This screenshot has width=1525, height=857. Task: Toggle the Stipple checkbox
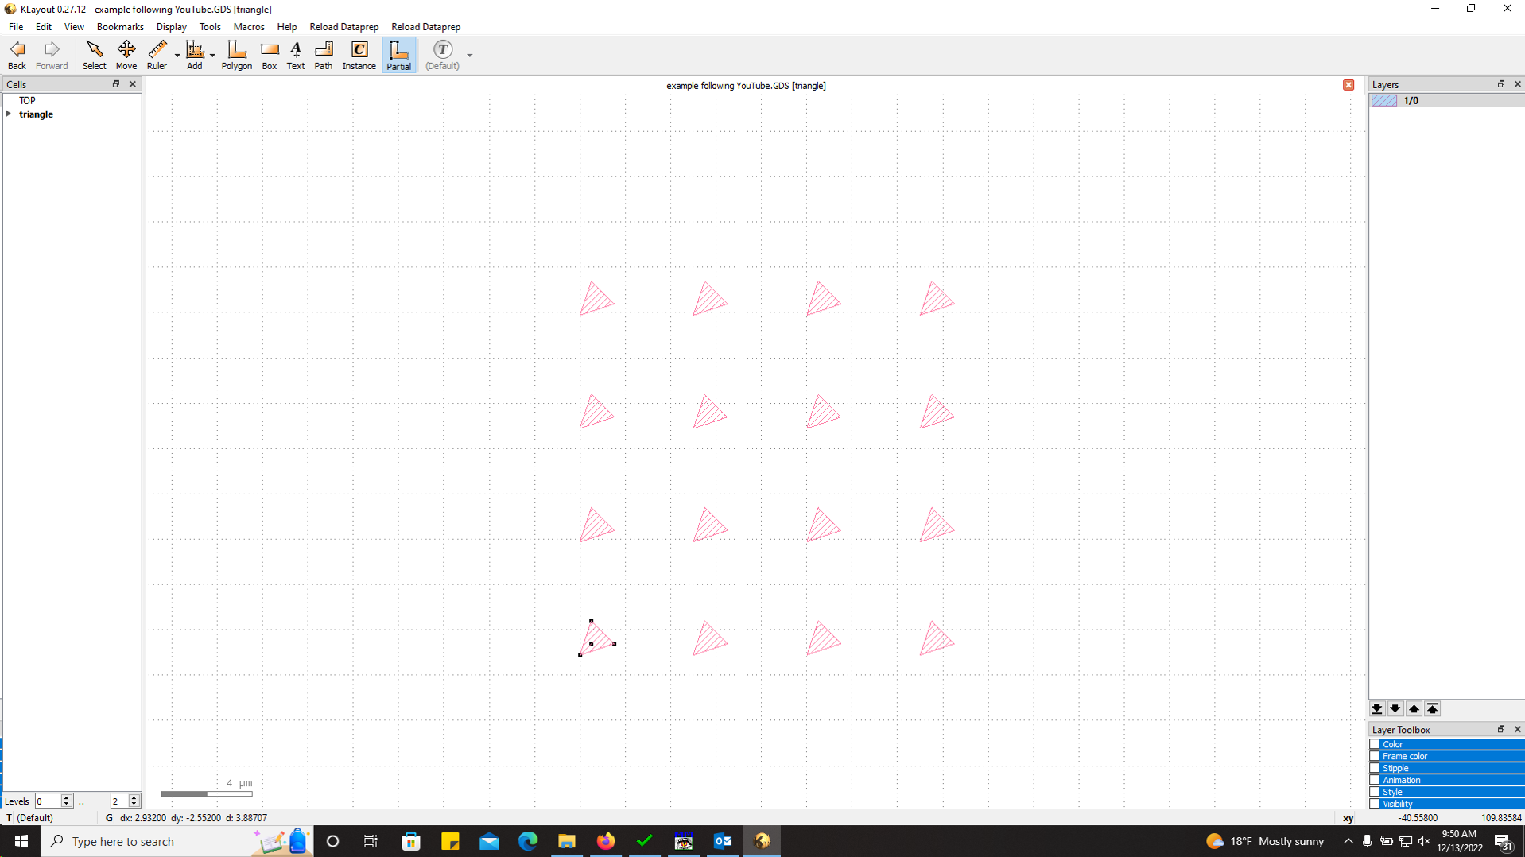tap(1375, 769)
